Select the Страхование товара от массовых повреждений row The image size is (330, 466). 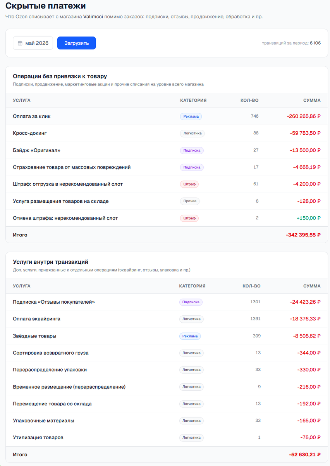[x=167, y=167]
